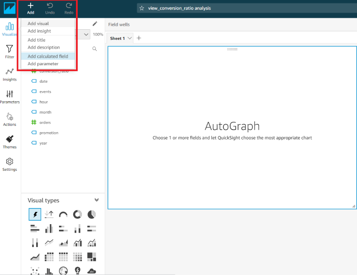Select Add calculated field option

click(x=48, y=56)
